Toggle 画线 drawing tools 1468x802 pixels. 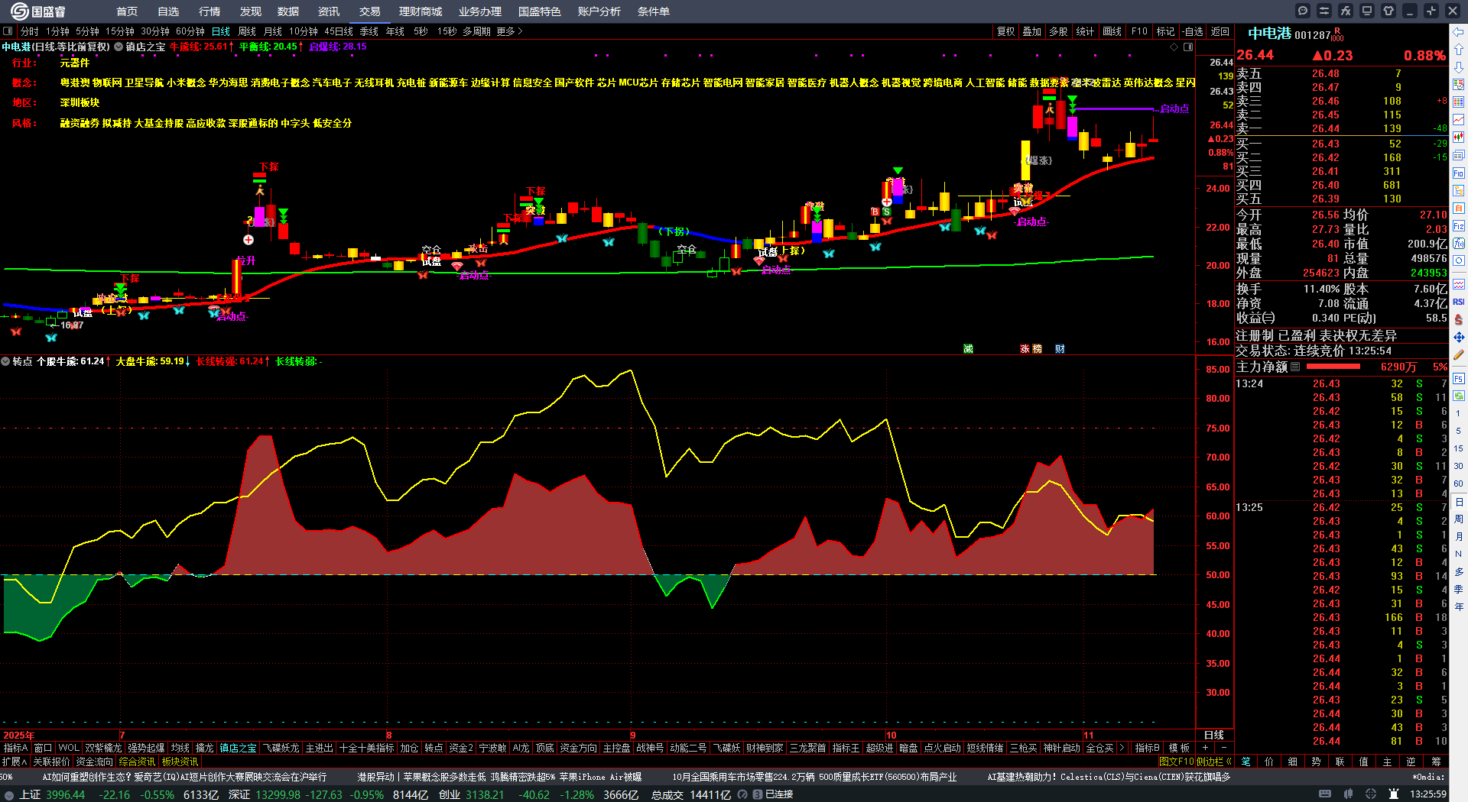(1112, 31)
